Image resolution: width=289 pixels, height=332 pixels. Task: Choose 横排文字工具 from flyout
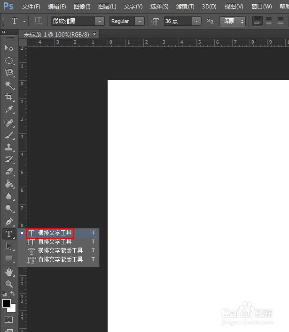(58, 233)
